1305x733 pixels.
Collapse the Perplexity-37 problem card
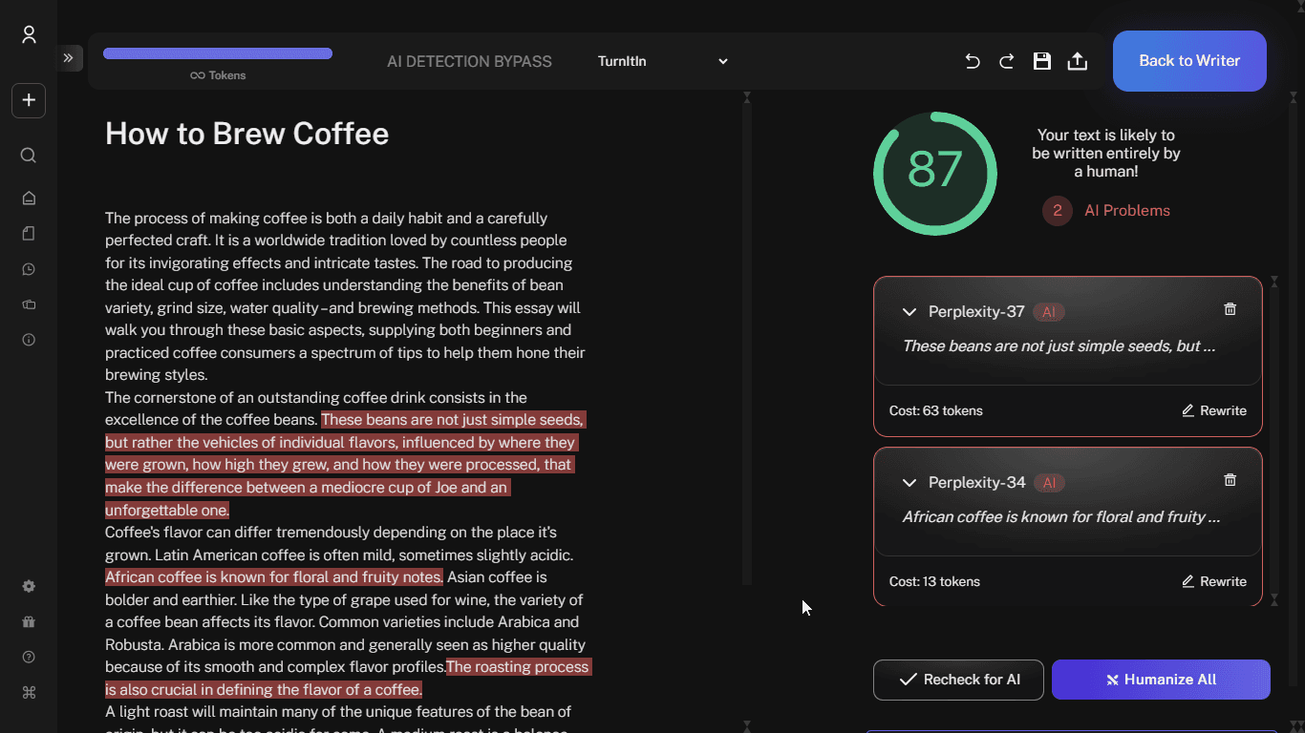909,312
